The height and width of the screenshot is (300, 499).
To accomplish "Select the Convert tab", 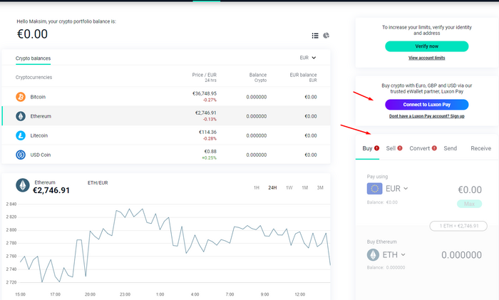I will tap(419, 148).
